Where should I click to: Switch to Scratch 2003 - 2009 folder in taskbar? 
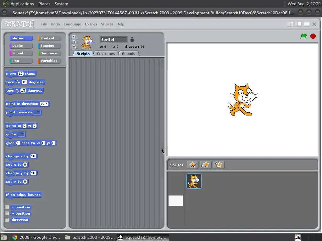point(90,237)
